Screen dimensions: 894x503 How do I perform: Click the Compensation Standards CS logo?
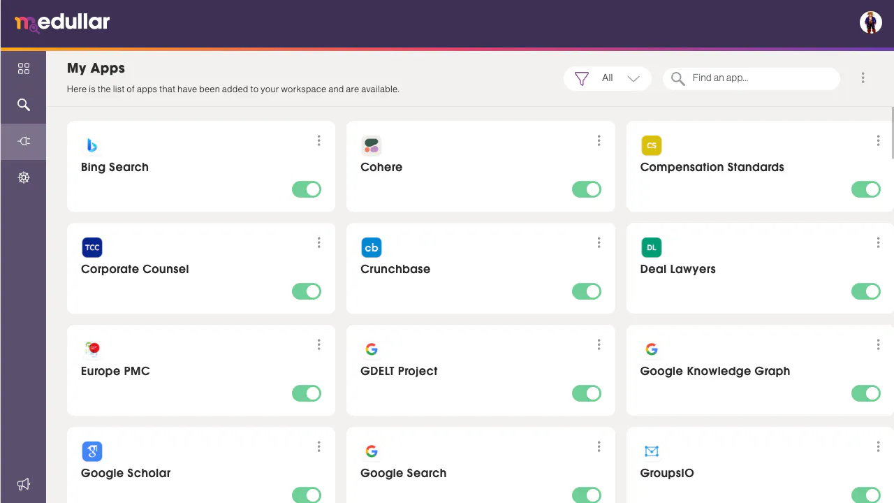[652, 145]
